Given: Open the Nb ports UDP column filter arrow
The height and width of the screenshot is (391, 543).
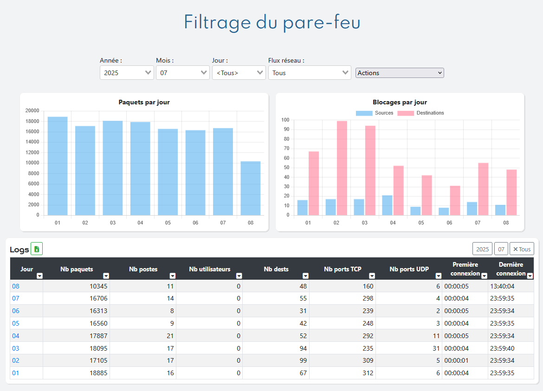Looking at the screenshot, I should pos(439,276).
